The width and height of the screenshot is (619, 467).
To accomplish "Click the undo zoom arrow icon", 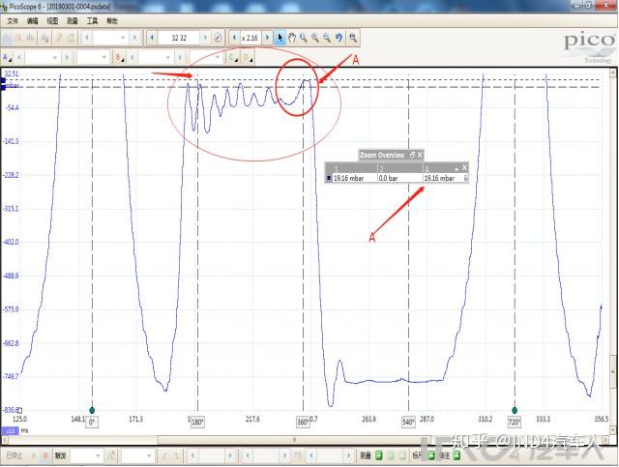I will click(x=339, y=38).
